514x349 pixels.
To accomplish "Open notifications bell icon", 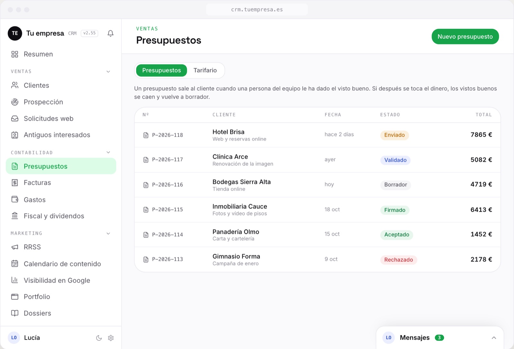I will [111, 33].
